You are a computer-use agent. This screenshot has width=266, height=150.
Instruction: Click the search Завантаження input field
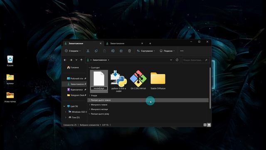[195, 60]
